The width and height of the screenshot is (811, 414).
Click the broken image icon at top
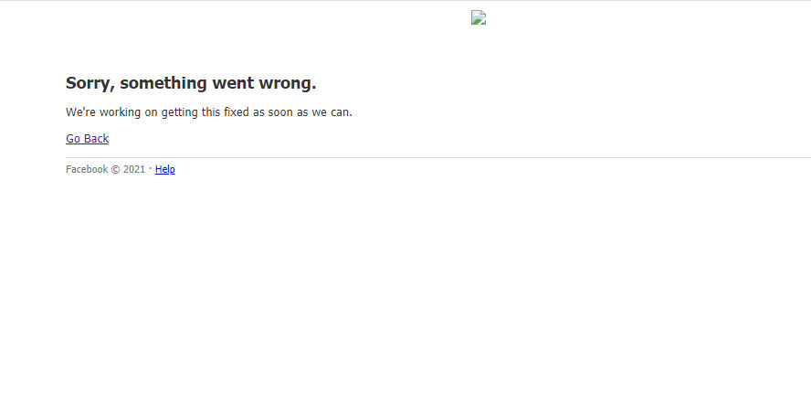(x=479, y=17)
